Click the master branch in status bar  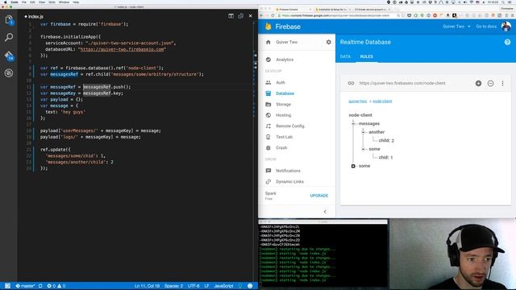pyautogui.click(x=25, y=286)
